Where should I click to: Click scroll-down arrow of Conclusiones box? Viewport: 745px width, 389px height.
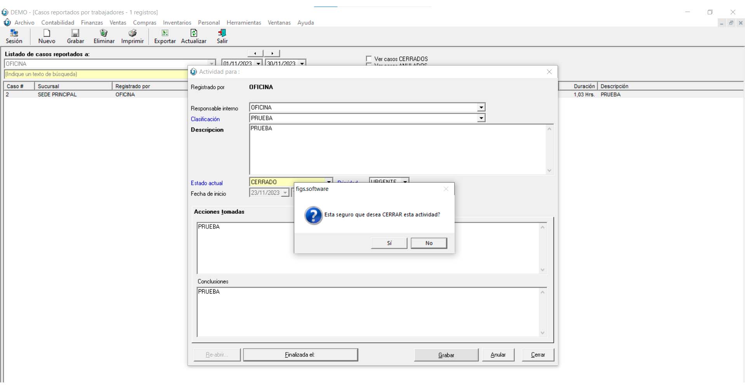(542, 333)
